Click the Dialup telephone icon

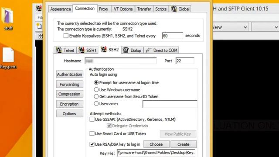pyautogui.click(x=126, y=50)
